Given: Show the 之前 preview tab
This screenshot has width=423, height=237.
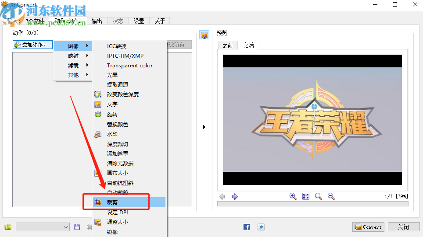Looking at the screenshot, I should coord(228,45).
